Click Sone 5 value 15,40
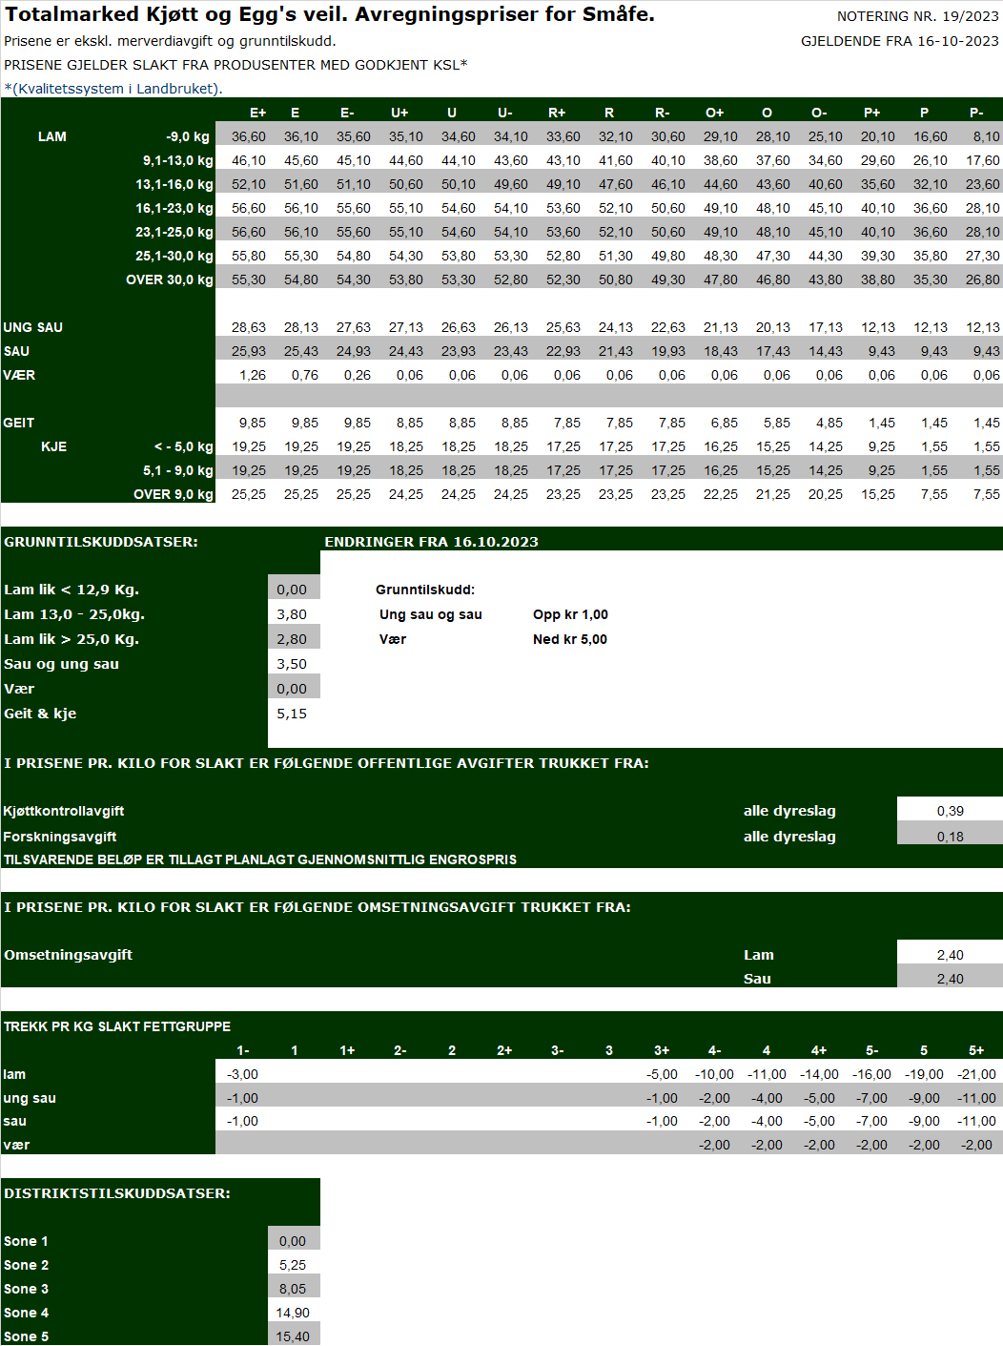 pyautogui.click(x=293, y=1336)
